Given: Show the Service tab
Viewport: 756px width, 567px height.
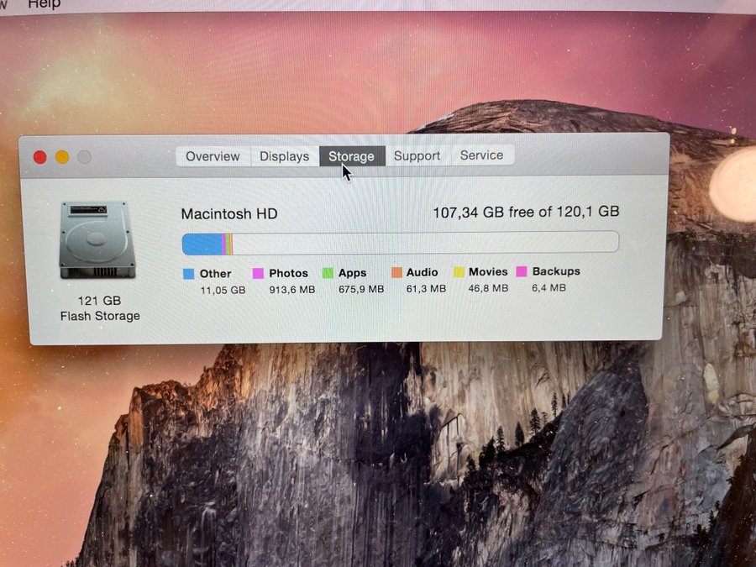Looking at the screenshot, I should click(481, 155).
